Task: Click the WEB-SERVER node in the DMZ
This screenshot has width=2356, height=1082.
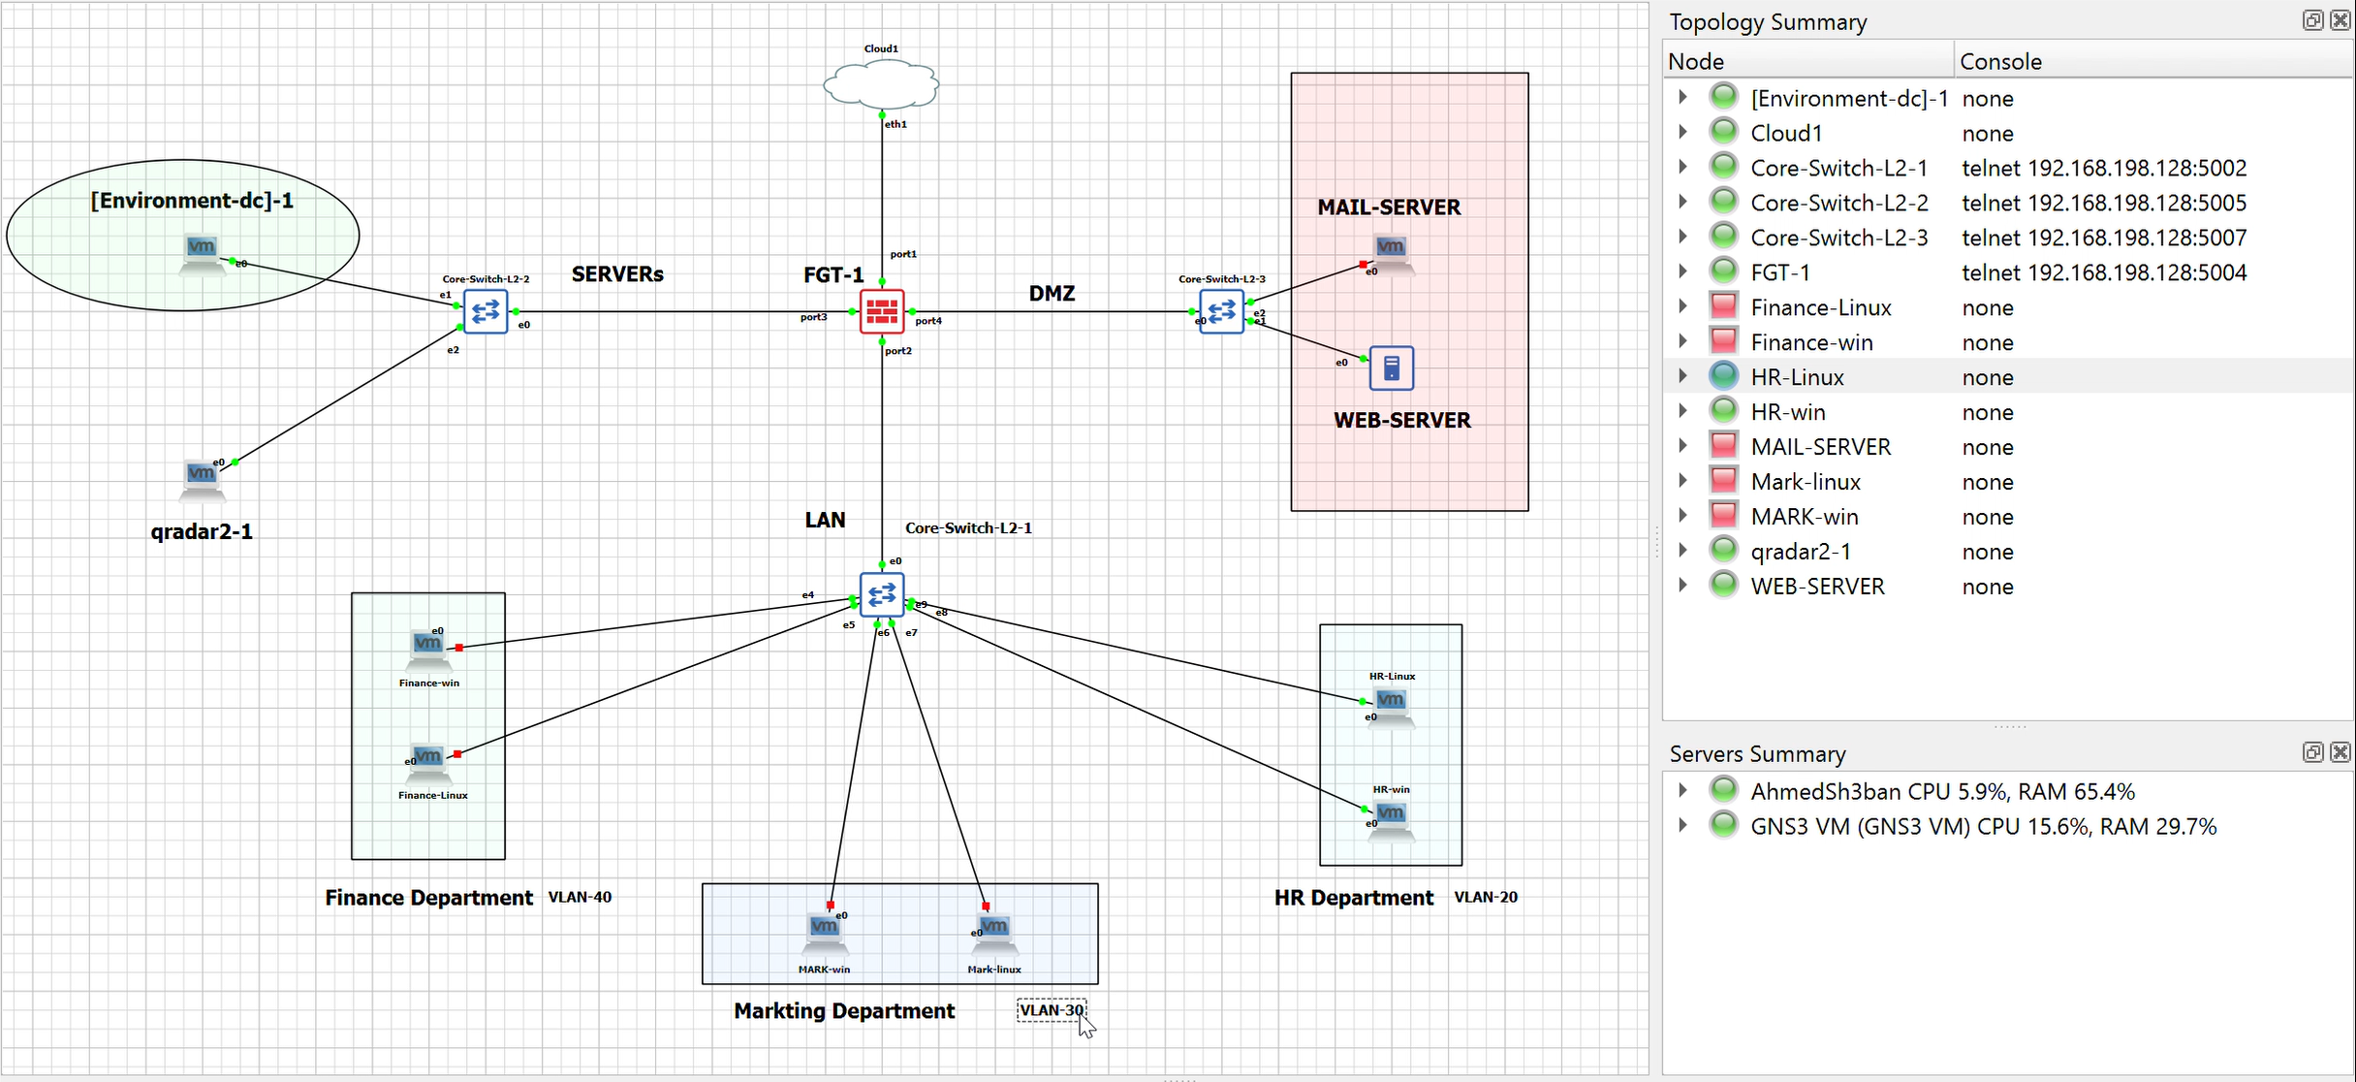Action: (1392, 367)
